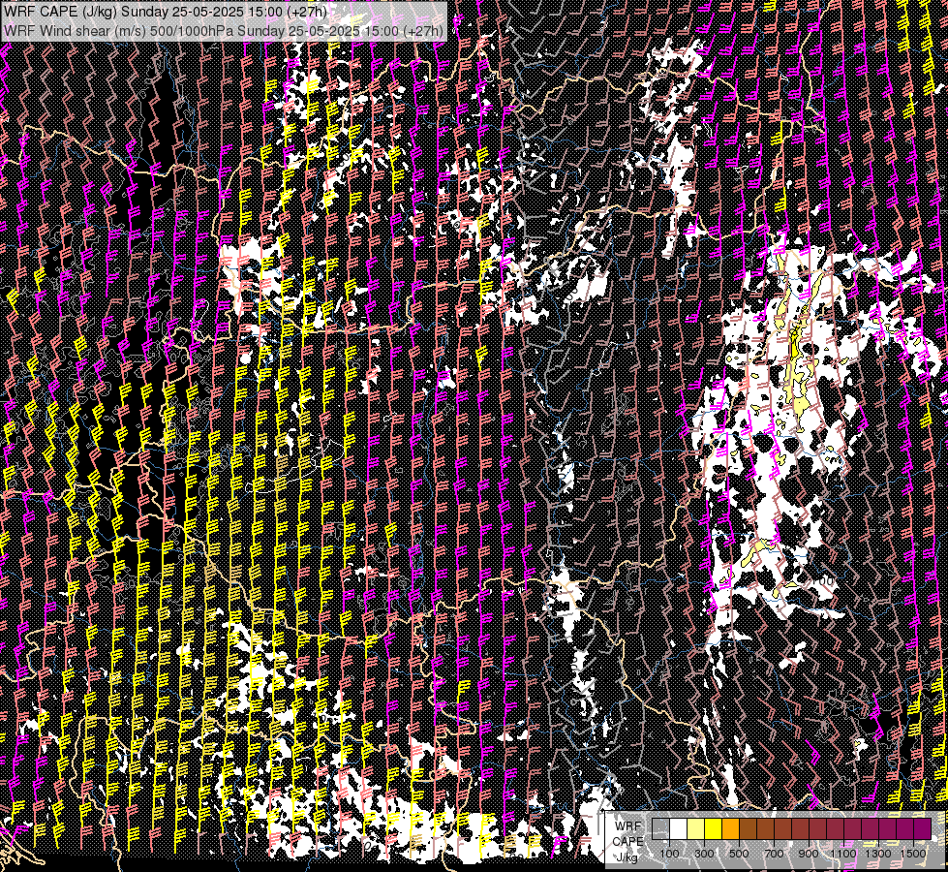Click the WRF CAPE (J/kg) title line
Image resolution: width=948 pixels, height=872 pixels.
tap(165, 12)
